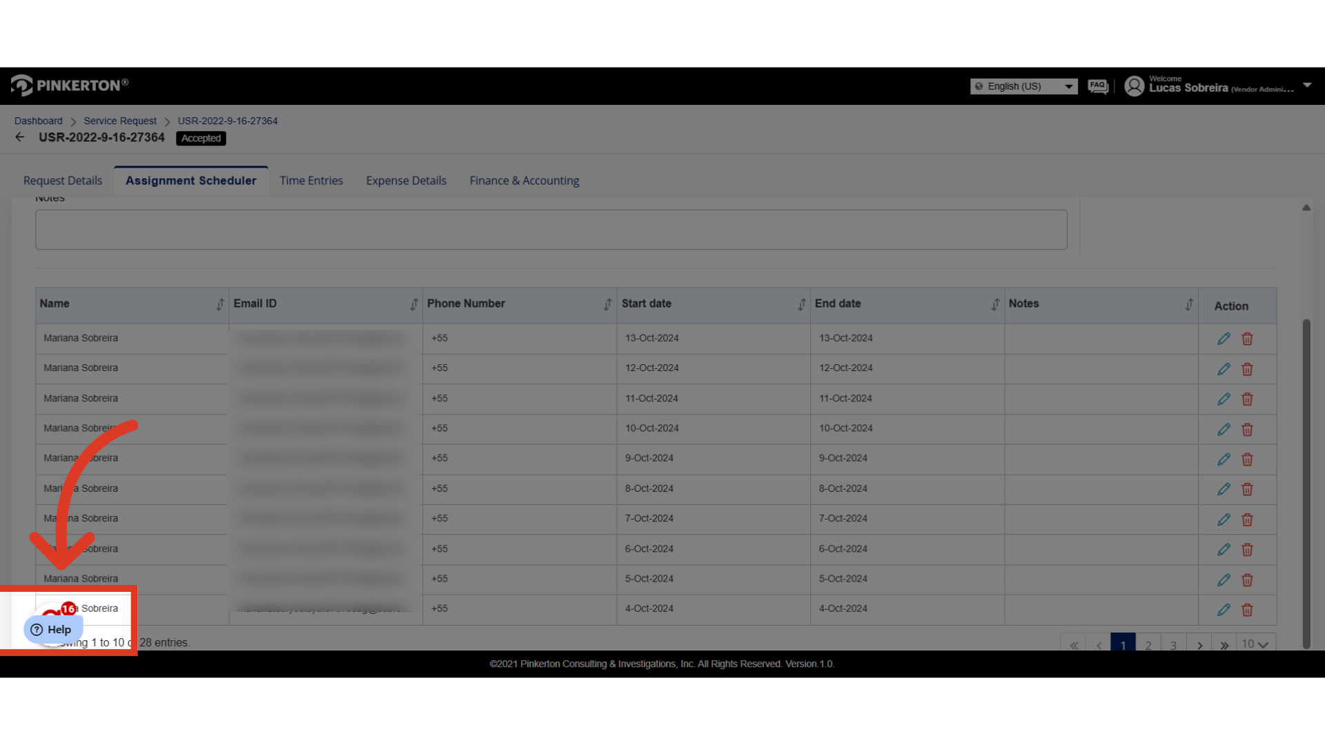Switch to the Time Entries tab
1325x745 pixels.
click(x=311, y=181)
